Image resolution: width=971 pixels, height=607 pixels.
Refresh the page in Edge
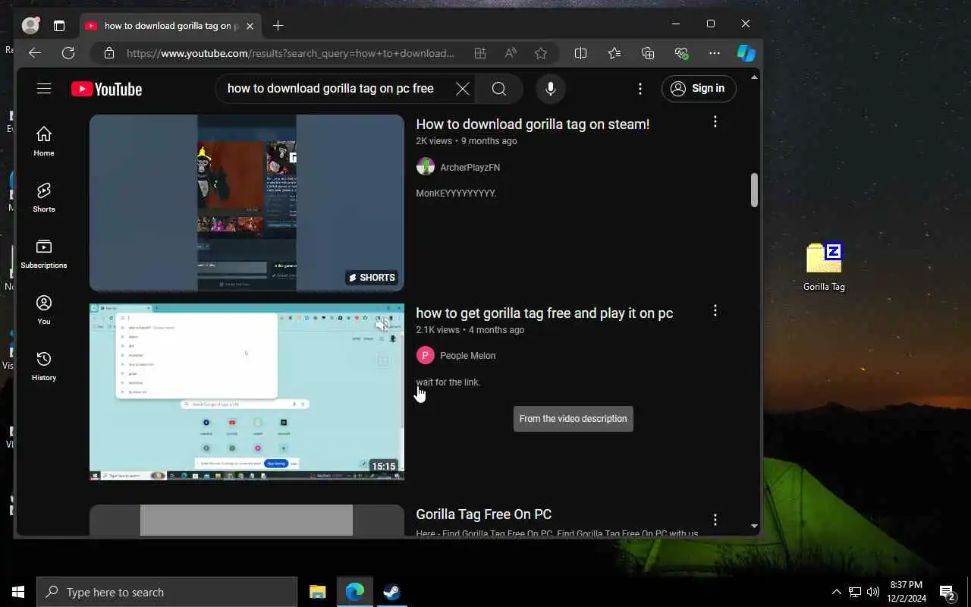coord(68,53)
